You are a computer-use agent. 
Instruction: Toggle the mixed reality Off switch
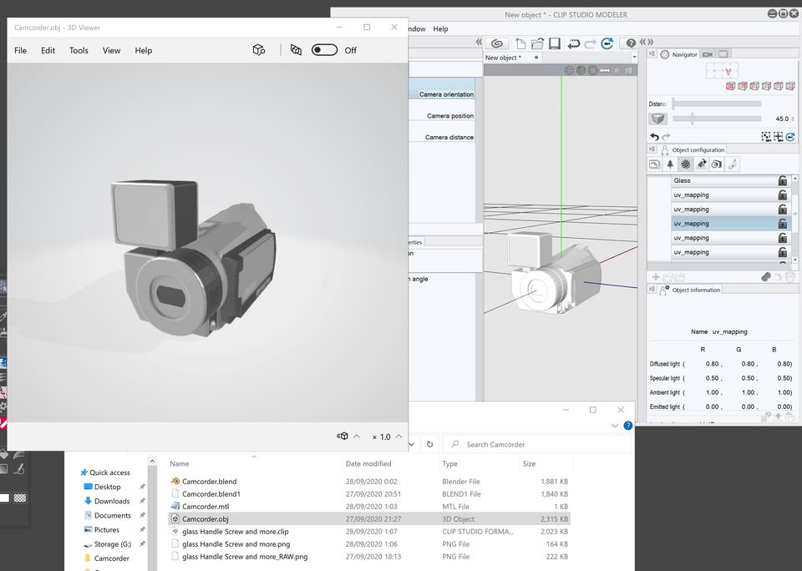click(324, 50)
